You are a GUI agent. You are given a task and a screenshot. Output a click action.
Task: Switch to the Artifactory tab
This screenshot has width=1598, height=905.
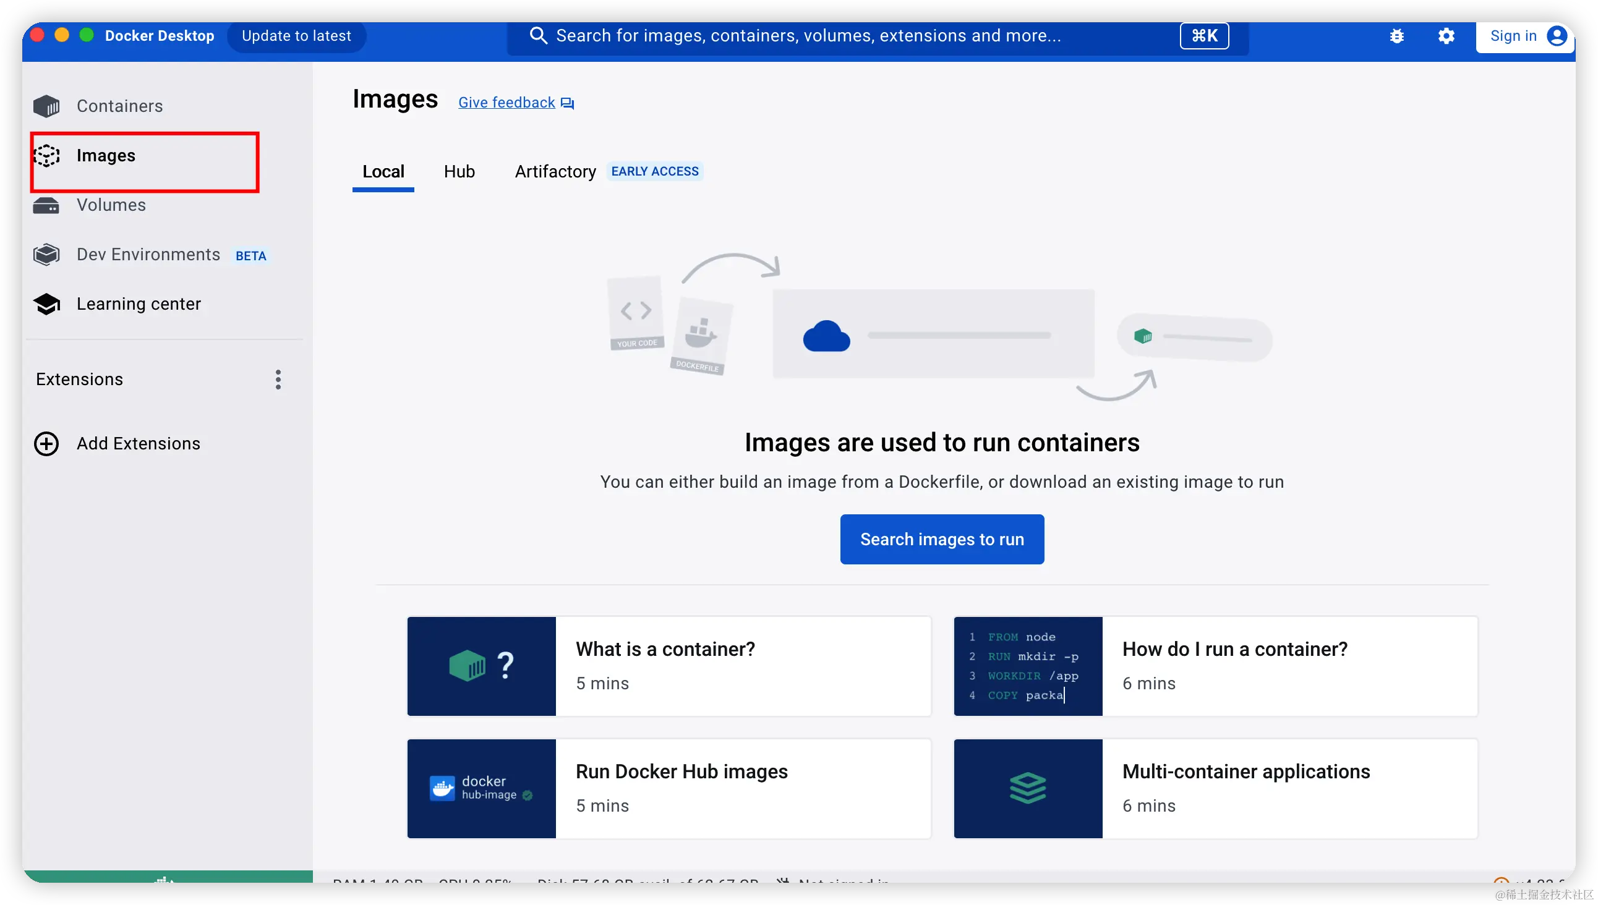[555, 172]
